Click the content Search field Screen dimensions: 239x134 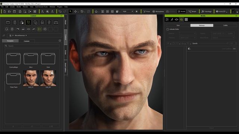(x=32, y=46)
